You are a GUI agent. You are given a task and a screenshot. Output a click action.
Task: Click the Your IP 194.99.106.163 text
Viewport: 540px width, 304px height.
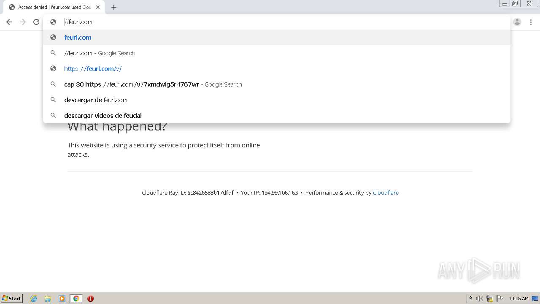click(x=269, y=193)
